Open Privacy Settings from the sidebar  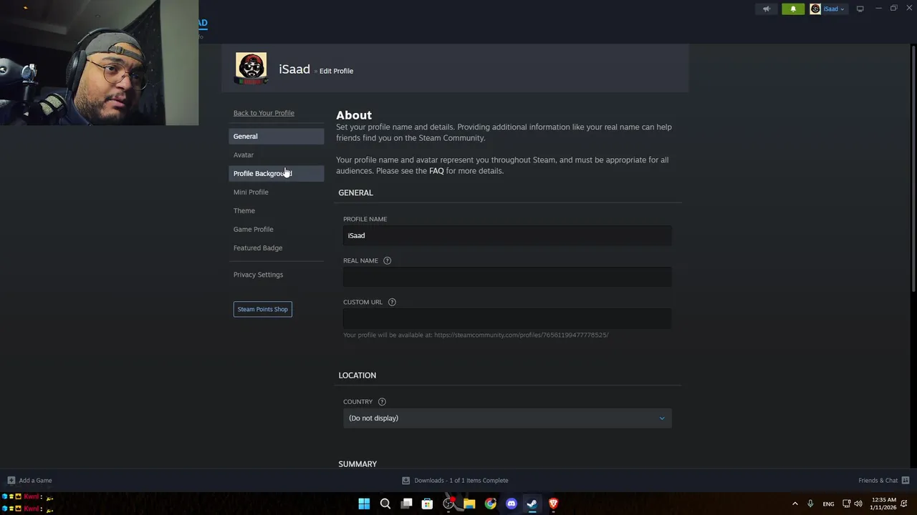277,275
